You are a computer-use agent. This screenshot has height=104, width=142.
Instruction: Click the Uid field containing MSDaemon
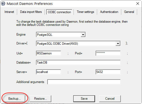(48, 53)
